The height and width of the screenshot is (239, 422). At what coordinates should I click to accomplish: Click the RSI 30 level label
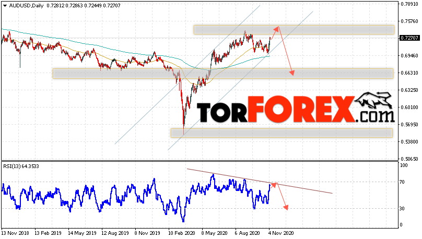coord(402,209)
